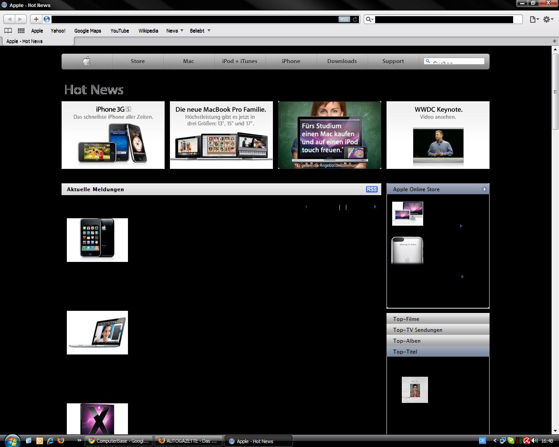Open Top Sites grid icon
This screenshot has height=447, width=559.
21,31
